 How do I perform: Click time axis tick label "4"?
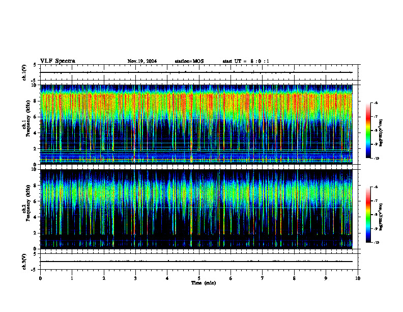[167, 278]
